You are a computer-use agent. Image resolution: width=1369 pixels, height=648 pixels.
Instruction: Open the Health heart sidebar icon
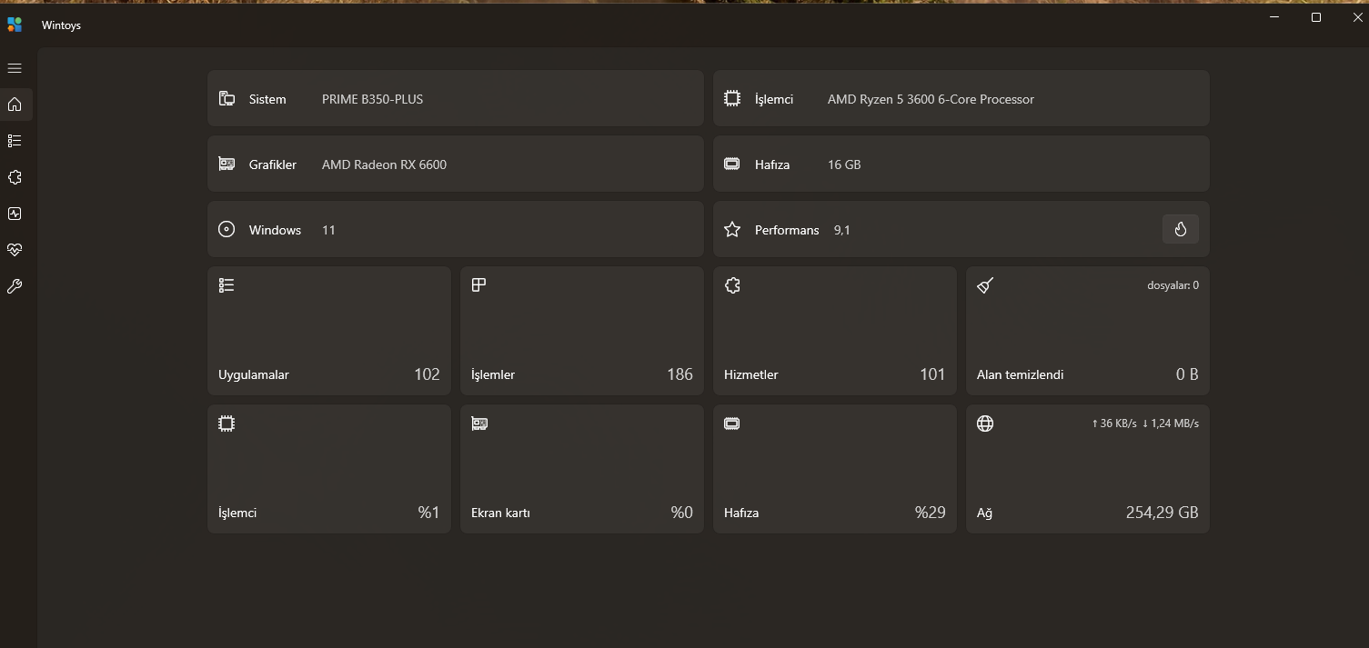tap(15, 250)
